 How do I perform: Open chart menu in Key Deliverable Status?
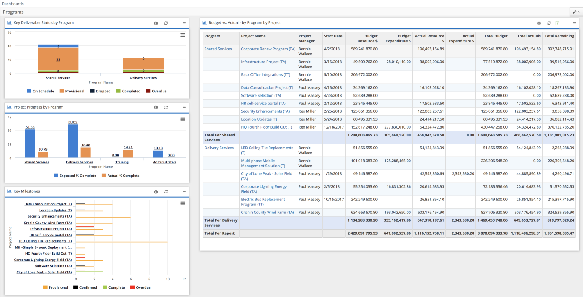tap(183, 35)
